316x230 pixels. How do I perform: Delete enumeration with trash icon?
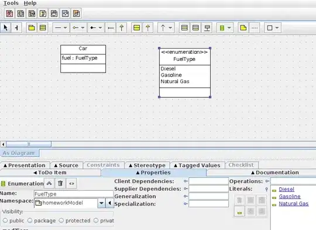pyautogui.click(x=60, y=183)
